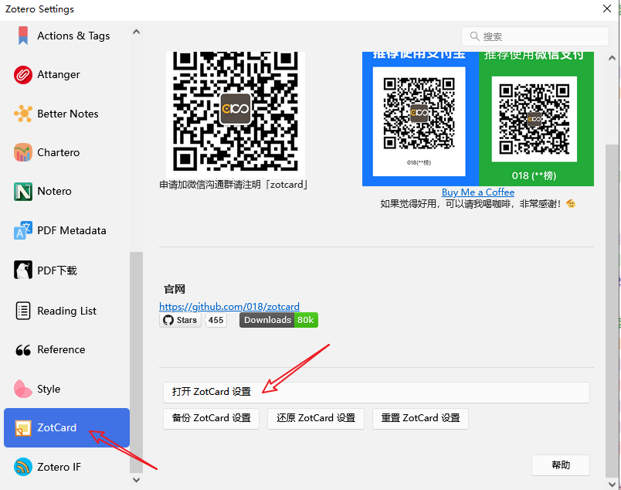Click the 455 stars count badge
The height and width of the screenshot is (490, 621).
pyautogui.click(x=215, y=320)
